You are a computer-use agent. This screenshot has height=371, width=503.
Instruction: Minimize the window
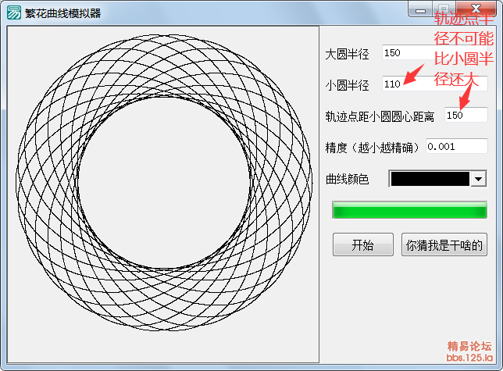(420, 9)
